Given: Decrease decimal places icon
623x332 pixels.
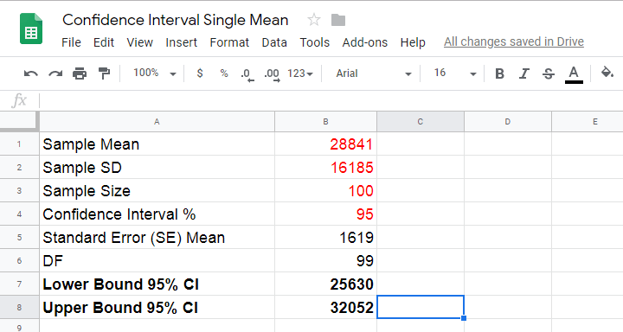Looking at the screenshot, I should [247, 74].
